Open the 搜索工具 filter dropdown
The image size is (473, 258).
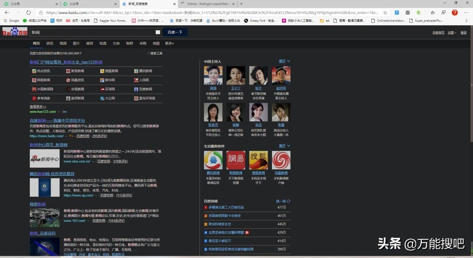[155, 53]
